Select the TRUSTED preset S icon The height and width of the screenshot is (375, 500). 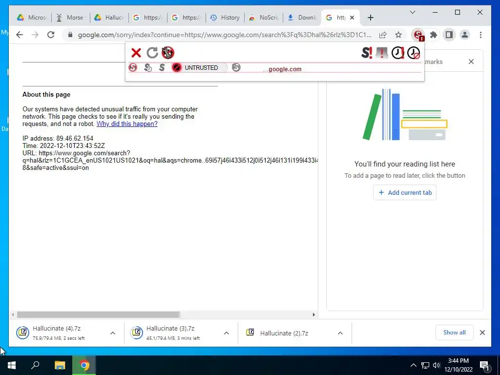pos(162,67)
